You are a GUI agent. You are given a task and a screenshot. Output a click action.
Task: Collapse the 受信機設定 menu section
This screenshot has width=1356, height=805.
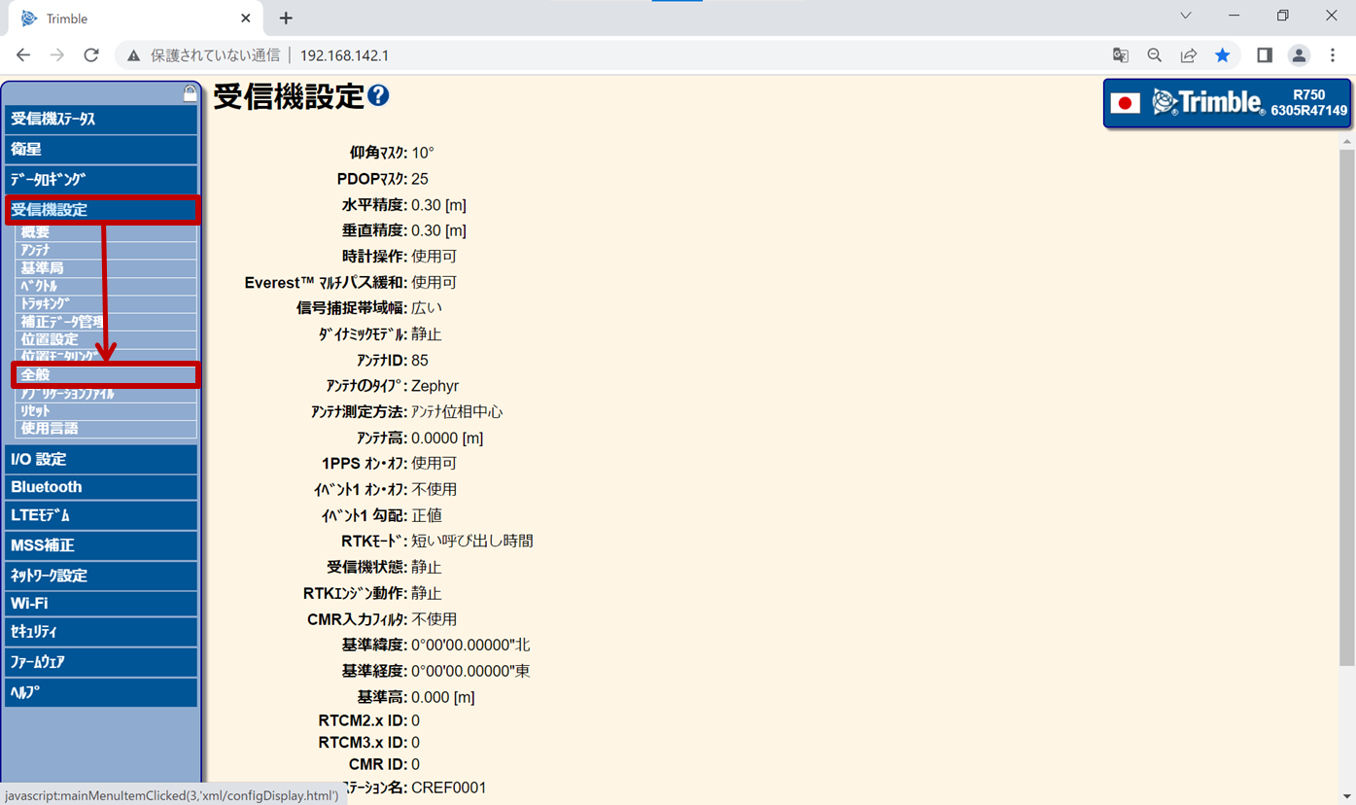pos(101,209)
